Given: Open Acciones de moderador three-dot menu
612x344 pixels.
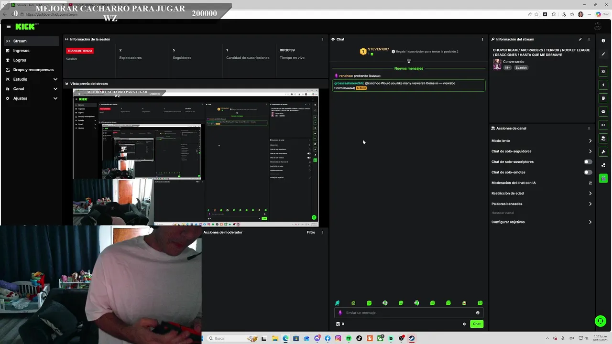Looking at the screenshot, I should pyautogui.click(x=323, y=232).
